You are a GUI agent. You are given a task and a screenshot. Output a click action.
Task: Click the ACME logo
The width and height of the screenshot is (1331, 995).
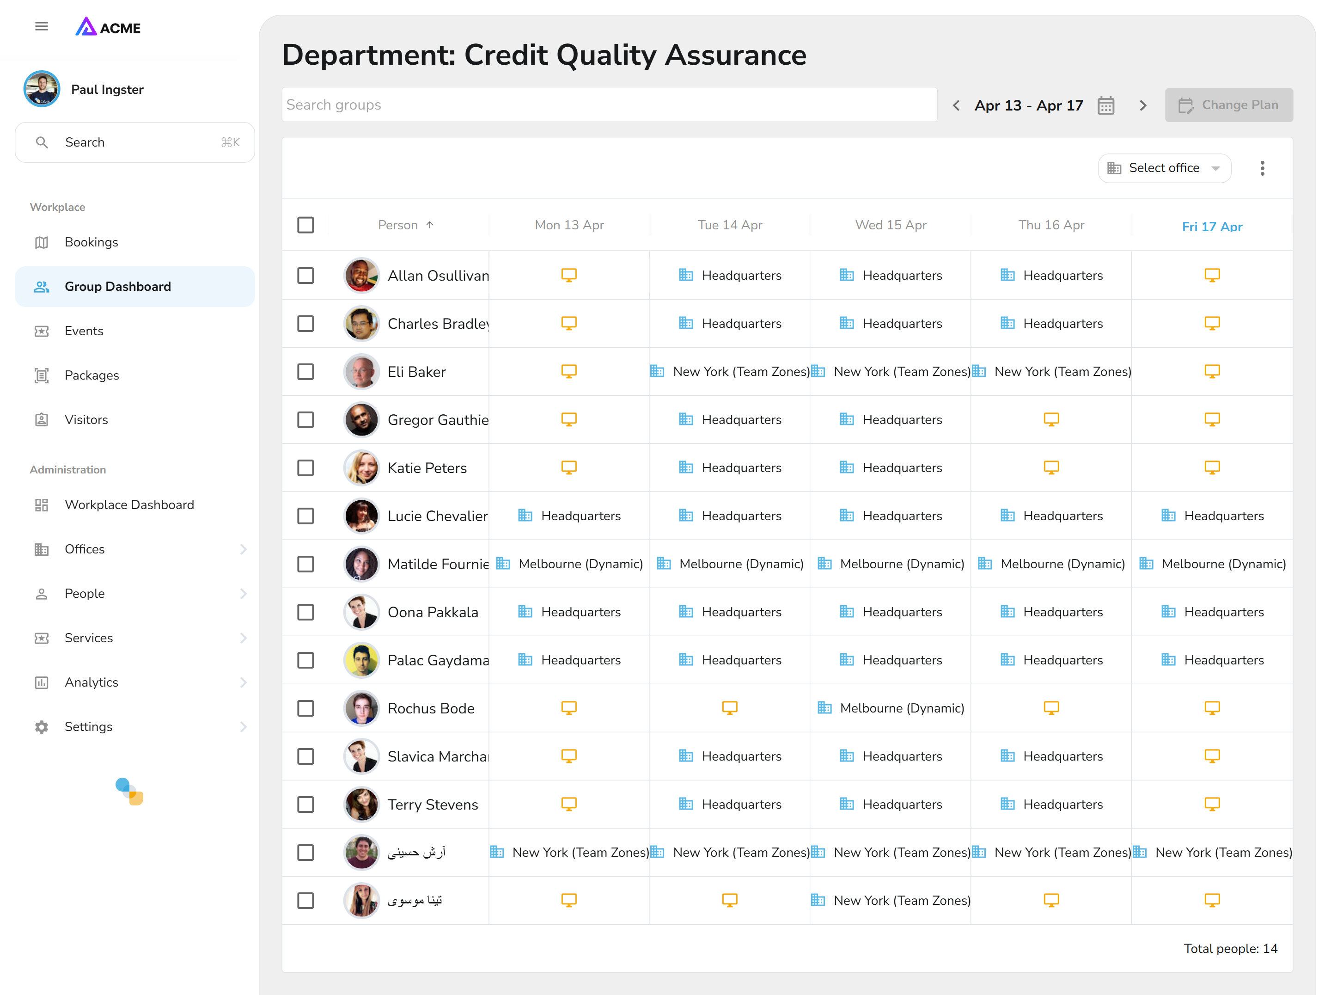(x=108, y=27)
